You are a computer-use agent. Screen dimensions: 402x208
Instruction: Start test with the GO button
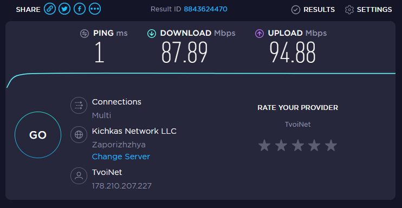coord(38,135)
